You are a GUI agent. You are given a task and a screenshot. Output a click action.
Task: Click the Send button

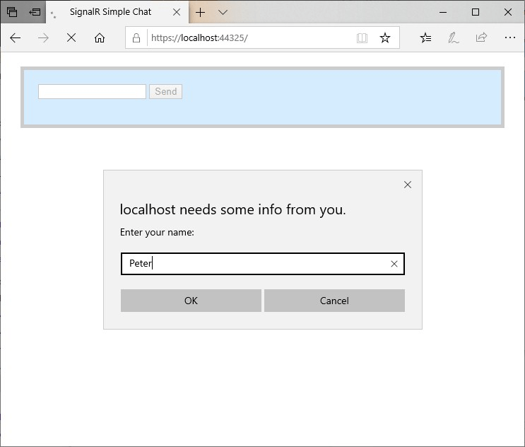pyautogui.click(x=166, y=91)
